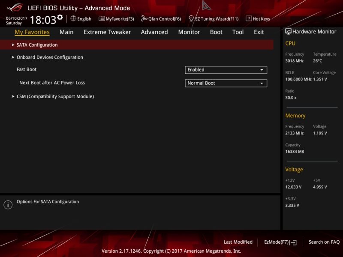Click the globe language icon
The image size is (343, 257).
pos(73,18)
